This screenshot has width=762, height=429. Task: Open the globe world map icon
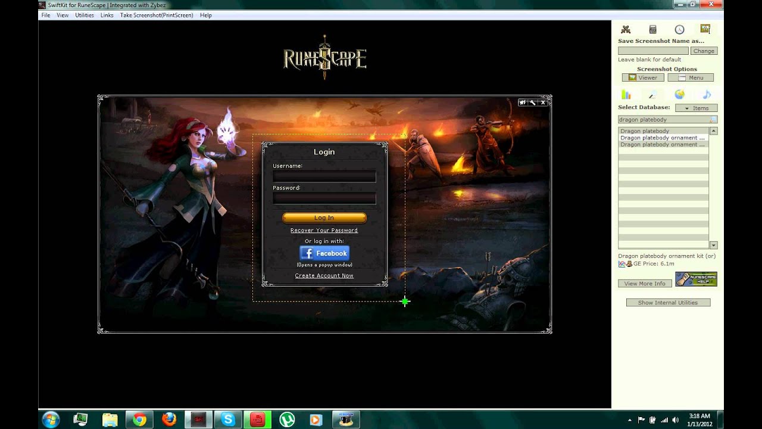[x=679, y=94]
